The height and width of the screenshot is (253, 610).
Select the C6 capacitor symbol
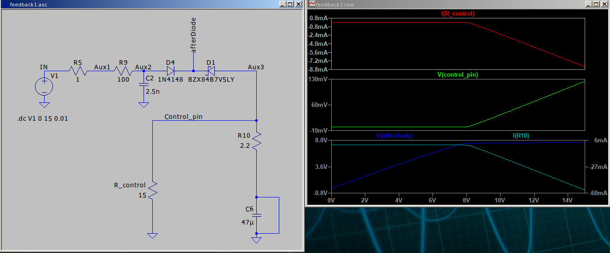click(256, 215)
